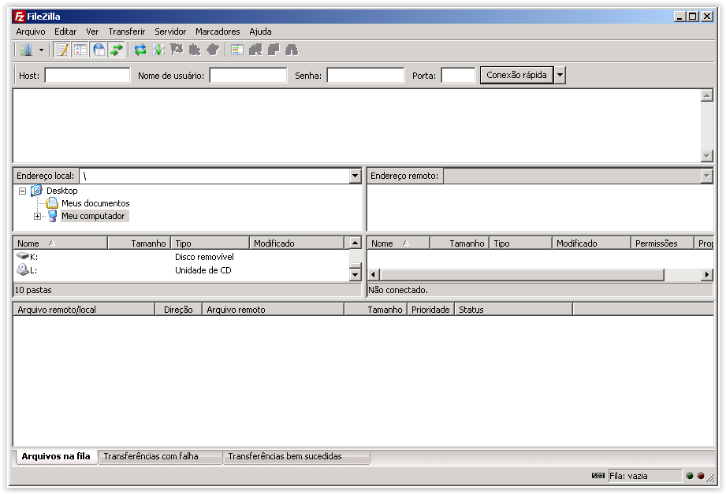
Task: Toggle processing of the transfer queue
Action: click(158, 50)
